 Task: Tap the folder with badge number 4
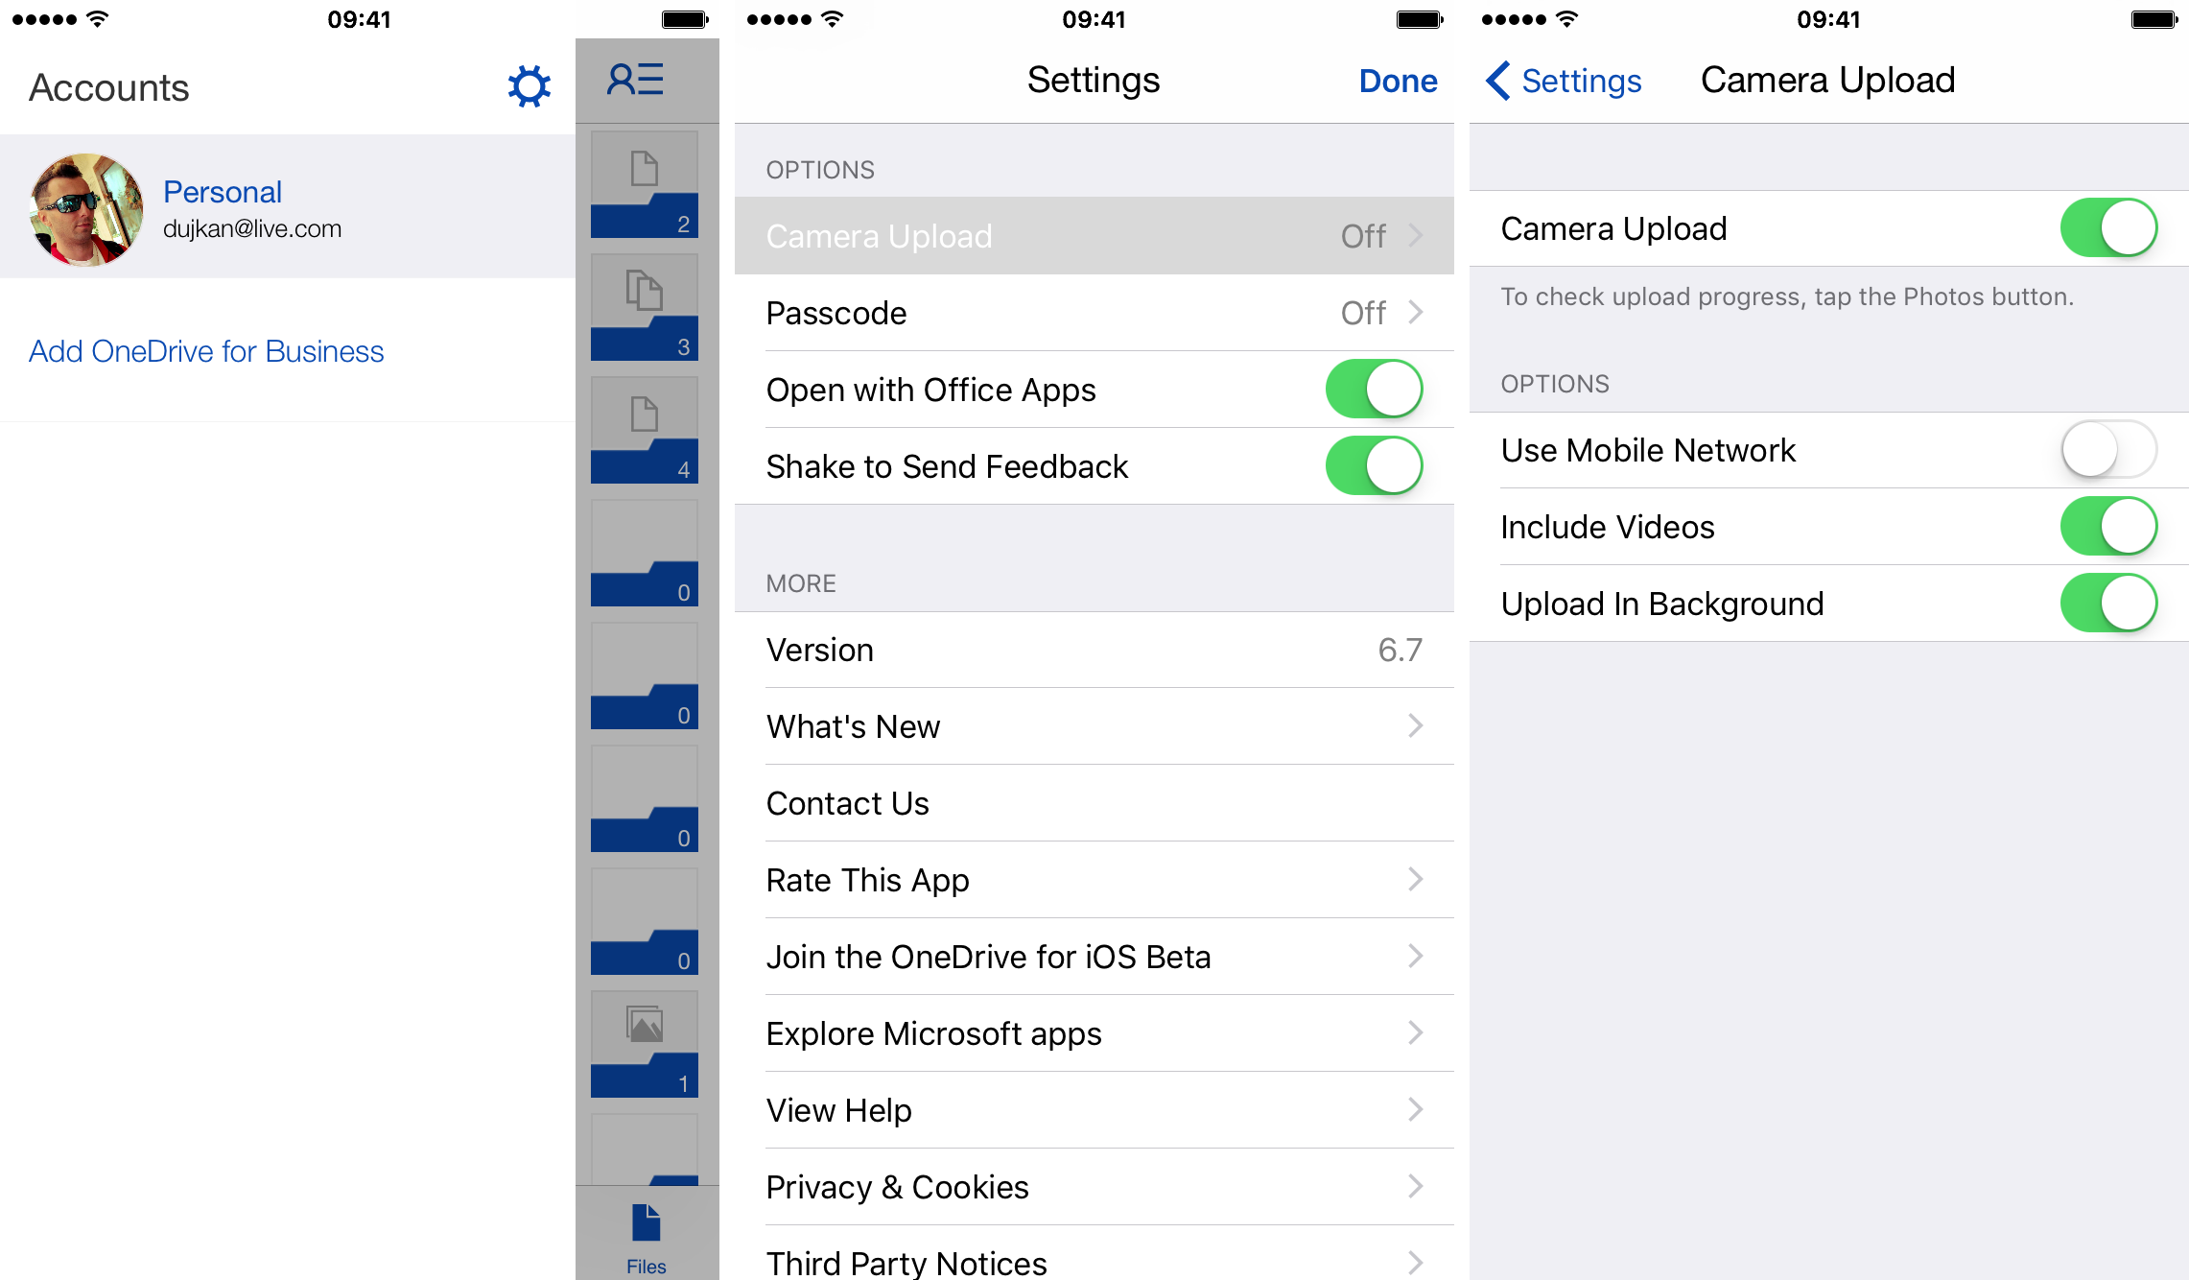coord(642,431)
